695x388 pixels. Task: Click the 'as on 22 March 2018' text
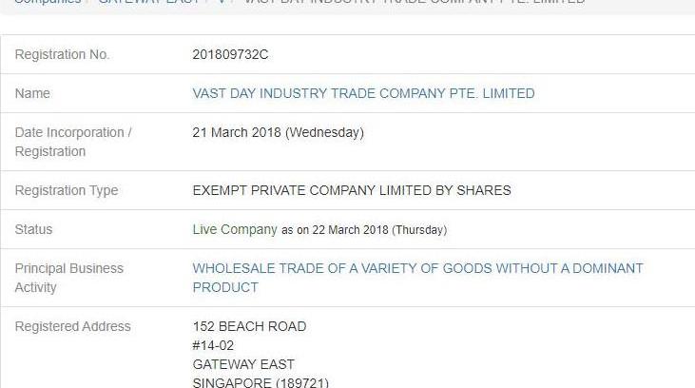coord(363,230)
